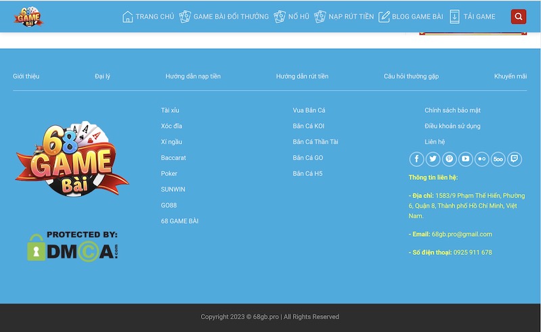
Task: Click the email 68gb.pro@gmail.com text
Action: pos(462,234)
